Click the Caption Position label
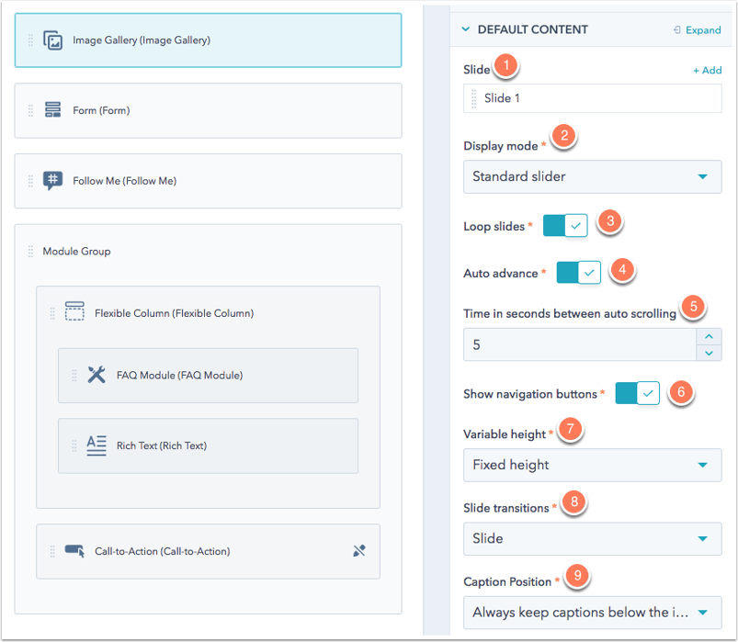Image resolution: width=738 pixels, height=642 pixels. pyautogui.click(x=507, y=581)
